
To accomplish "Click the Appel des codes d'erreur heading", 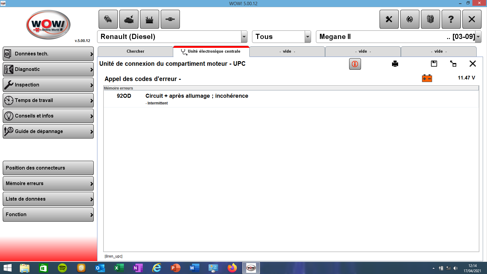I will click(143, 79).
